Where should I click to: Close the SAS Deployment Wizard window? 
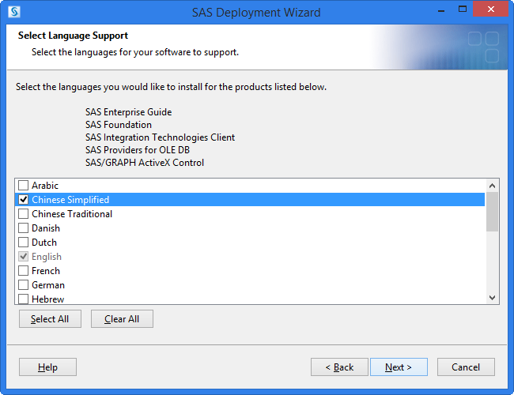pos(491,11)
